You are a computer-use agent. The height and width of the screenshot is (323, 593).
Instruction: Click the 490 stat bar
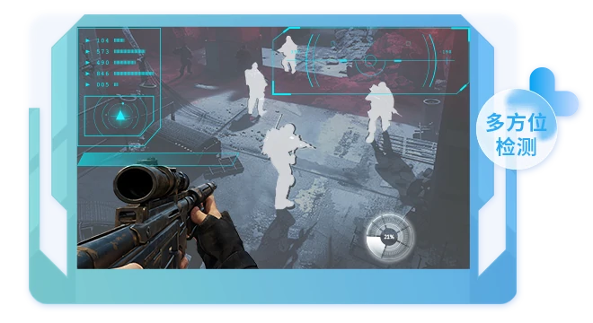[x=125, y=62]
